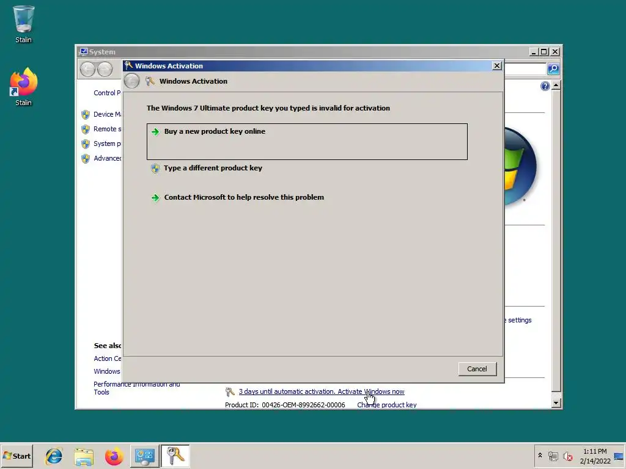Image resolution: width=626 pixels, height=469 pixels.
Task: Launch Internet Explorer from the taskbar
Action: point(54,456)
